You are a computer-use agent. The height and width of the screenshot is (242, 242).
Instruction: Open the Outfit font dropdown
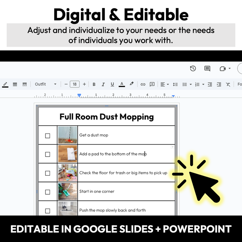pyautogui.click(x=46, y=84)
